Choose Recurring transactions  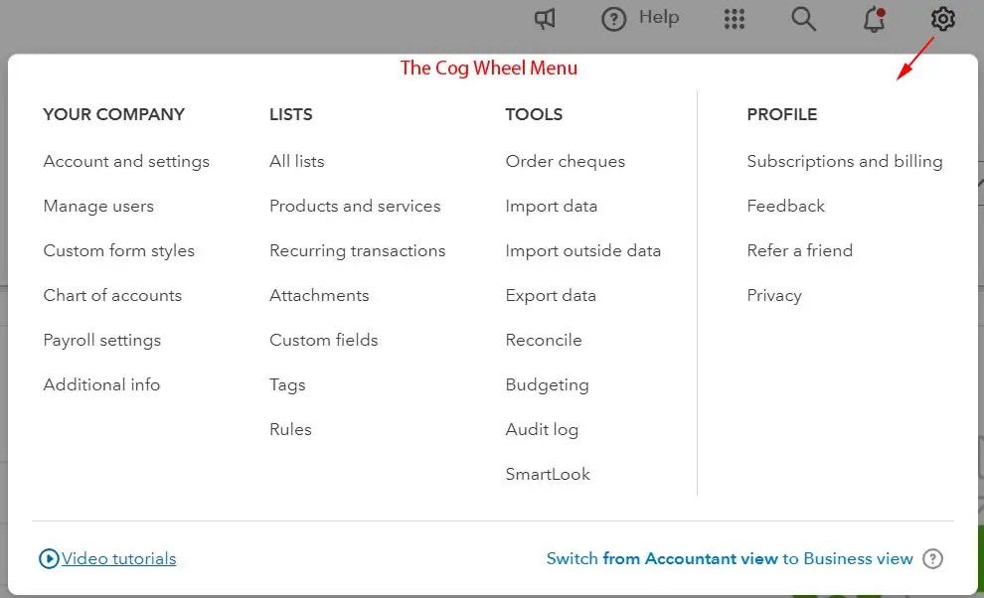[357, 250]
